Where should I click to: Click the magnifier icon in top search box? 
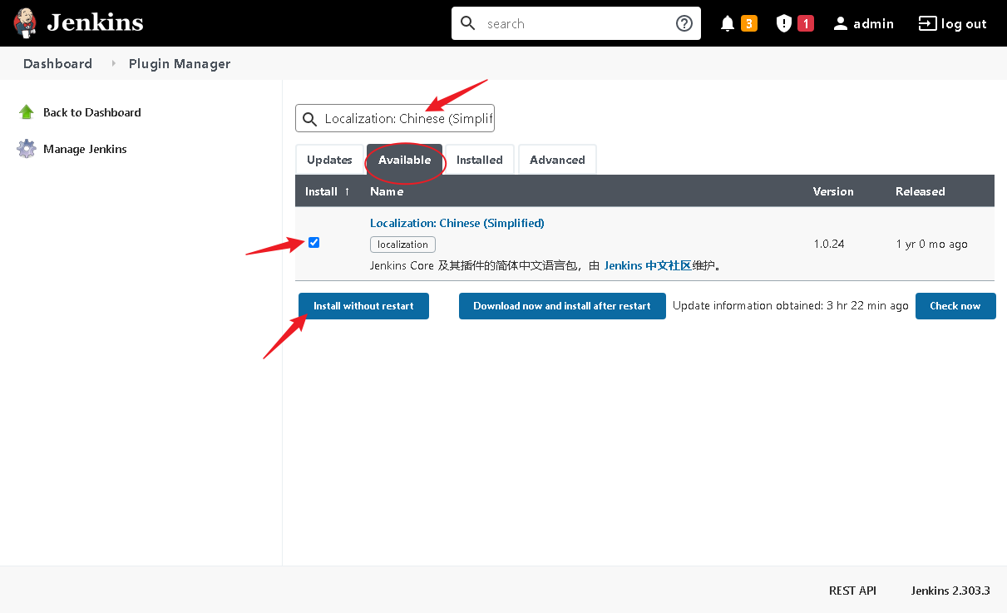coord(468,23)
